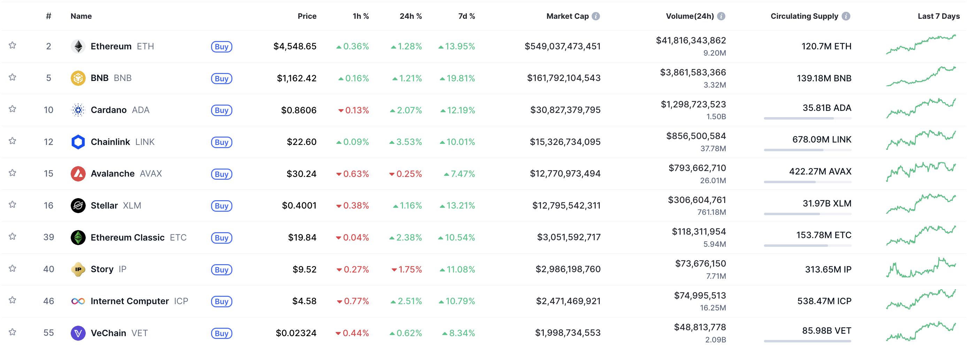Open the Market Cap info tooltip icon
Viewport: 967px width, 349px height.
[596, 16]
